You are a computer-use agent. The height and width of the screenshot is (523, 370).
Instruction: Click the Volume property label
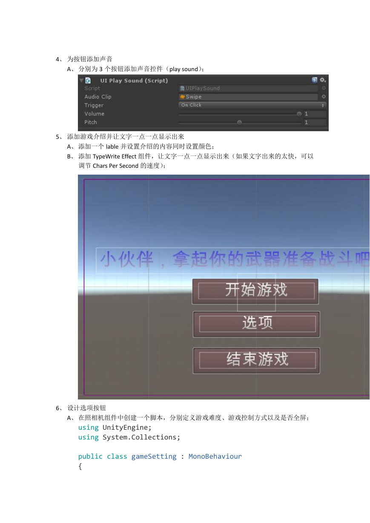tap(95, 114)
